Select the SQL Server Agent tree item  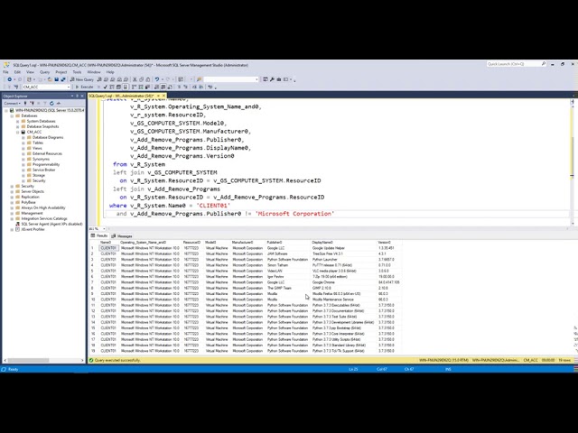(x=51, y=224)
